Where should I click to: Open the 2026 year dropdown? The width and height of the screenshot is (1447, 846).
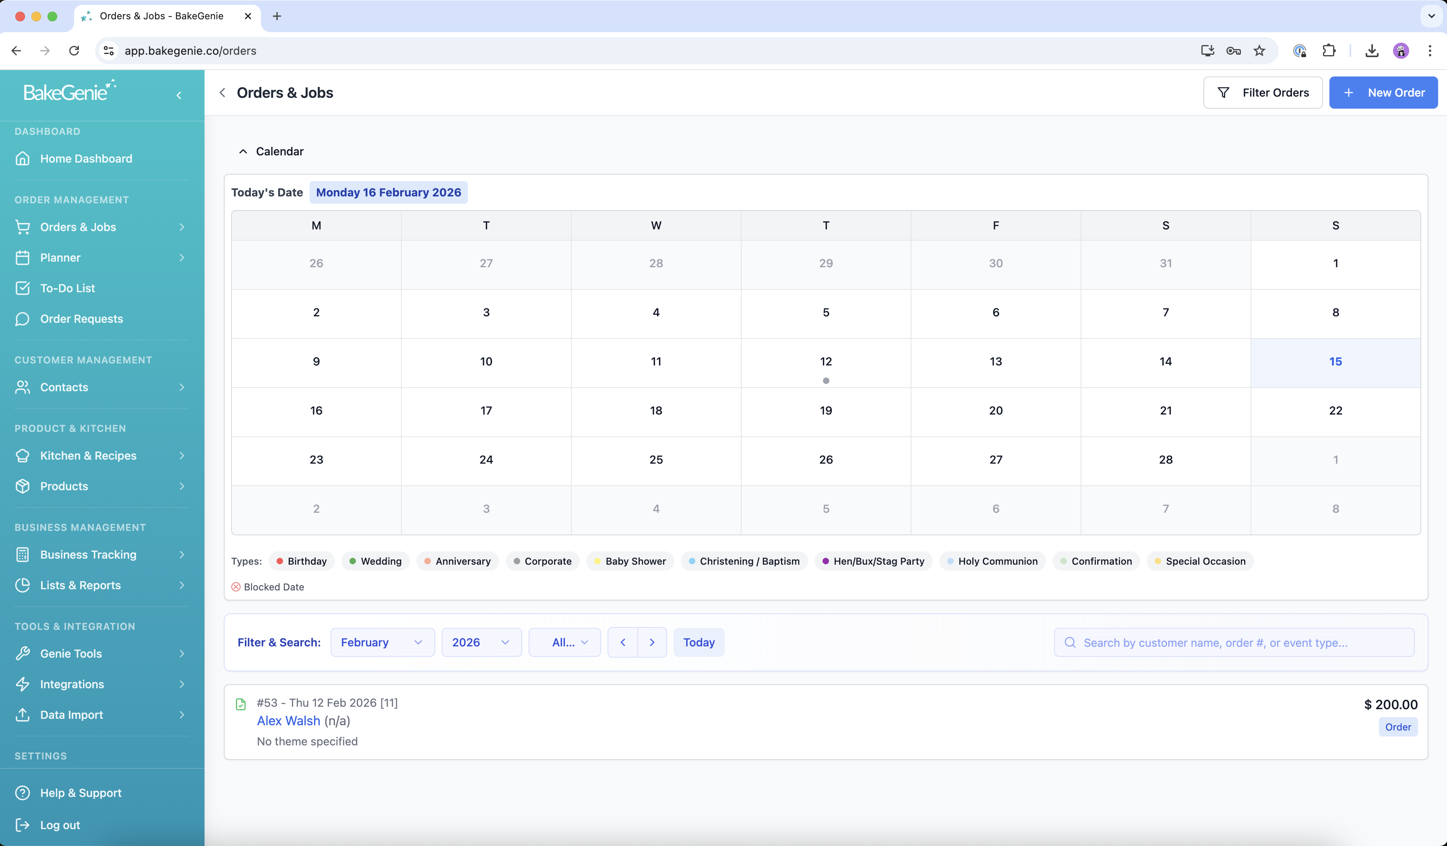[481, 642]
